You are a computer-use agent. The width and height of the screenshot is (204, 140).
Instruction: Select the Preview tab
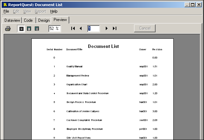coord(60,20)
